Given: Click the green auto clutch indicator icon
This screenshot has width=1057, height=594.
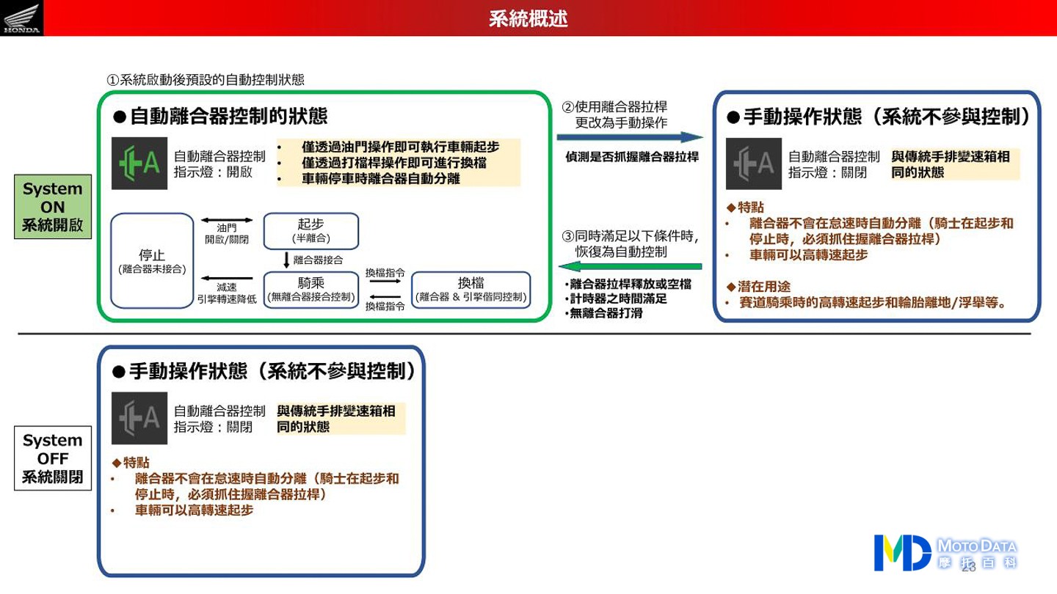Looking at the screenshot, I should (x=139, y=163).
